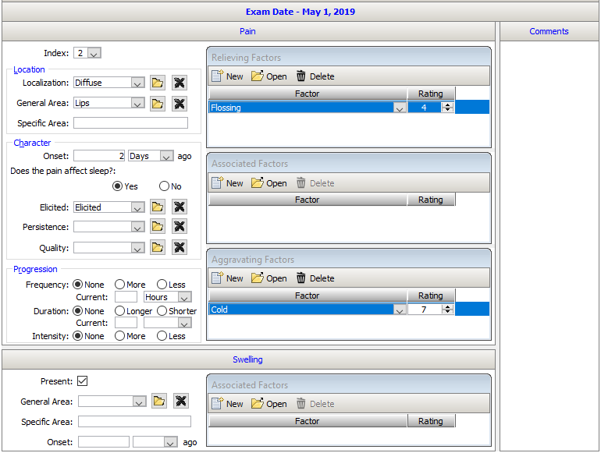Clear the Quality field with X icon
The height and width of the screenshot is (453, 601).
point(180,248)
